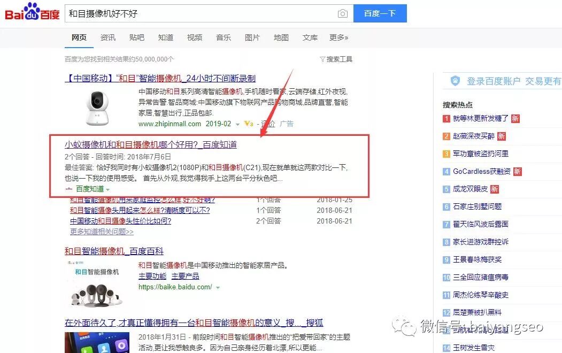Click the https://baike.baidu.com/ URL

pos(175,287)
